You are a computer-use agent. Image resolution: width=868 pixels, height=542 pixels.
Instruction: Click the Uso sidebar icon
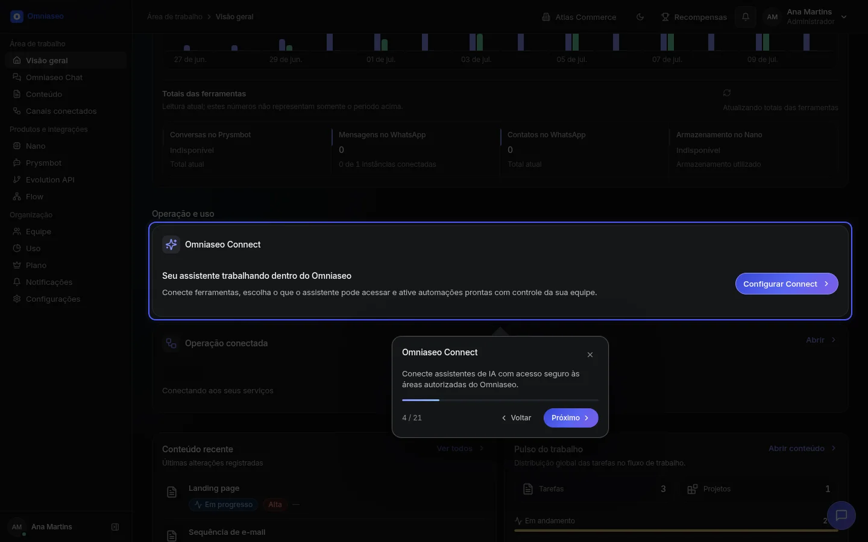click(17, 248)
